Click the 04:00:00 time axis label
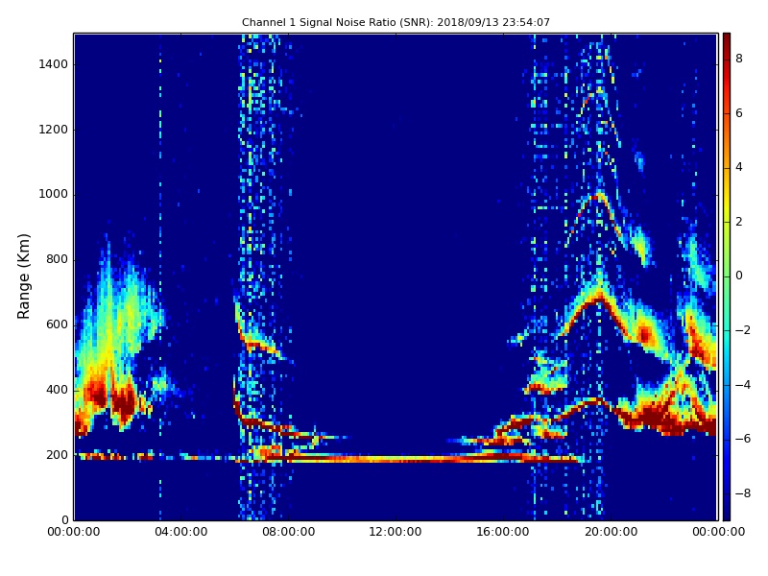The width and height of the screenshot is (768, 576). tap(181, 532)
